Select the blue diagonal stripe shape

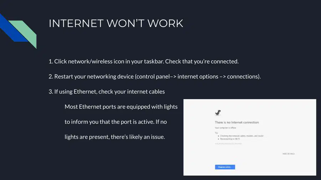[x=11, y=28]
